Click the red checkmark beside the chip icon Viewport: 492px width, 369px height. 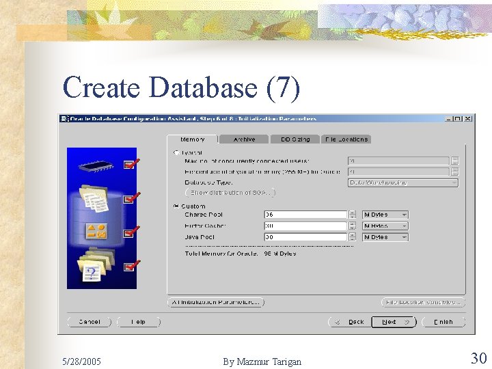tap(131, 164)
